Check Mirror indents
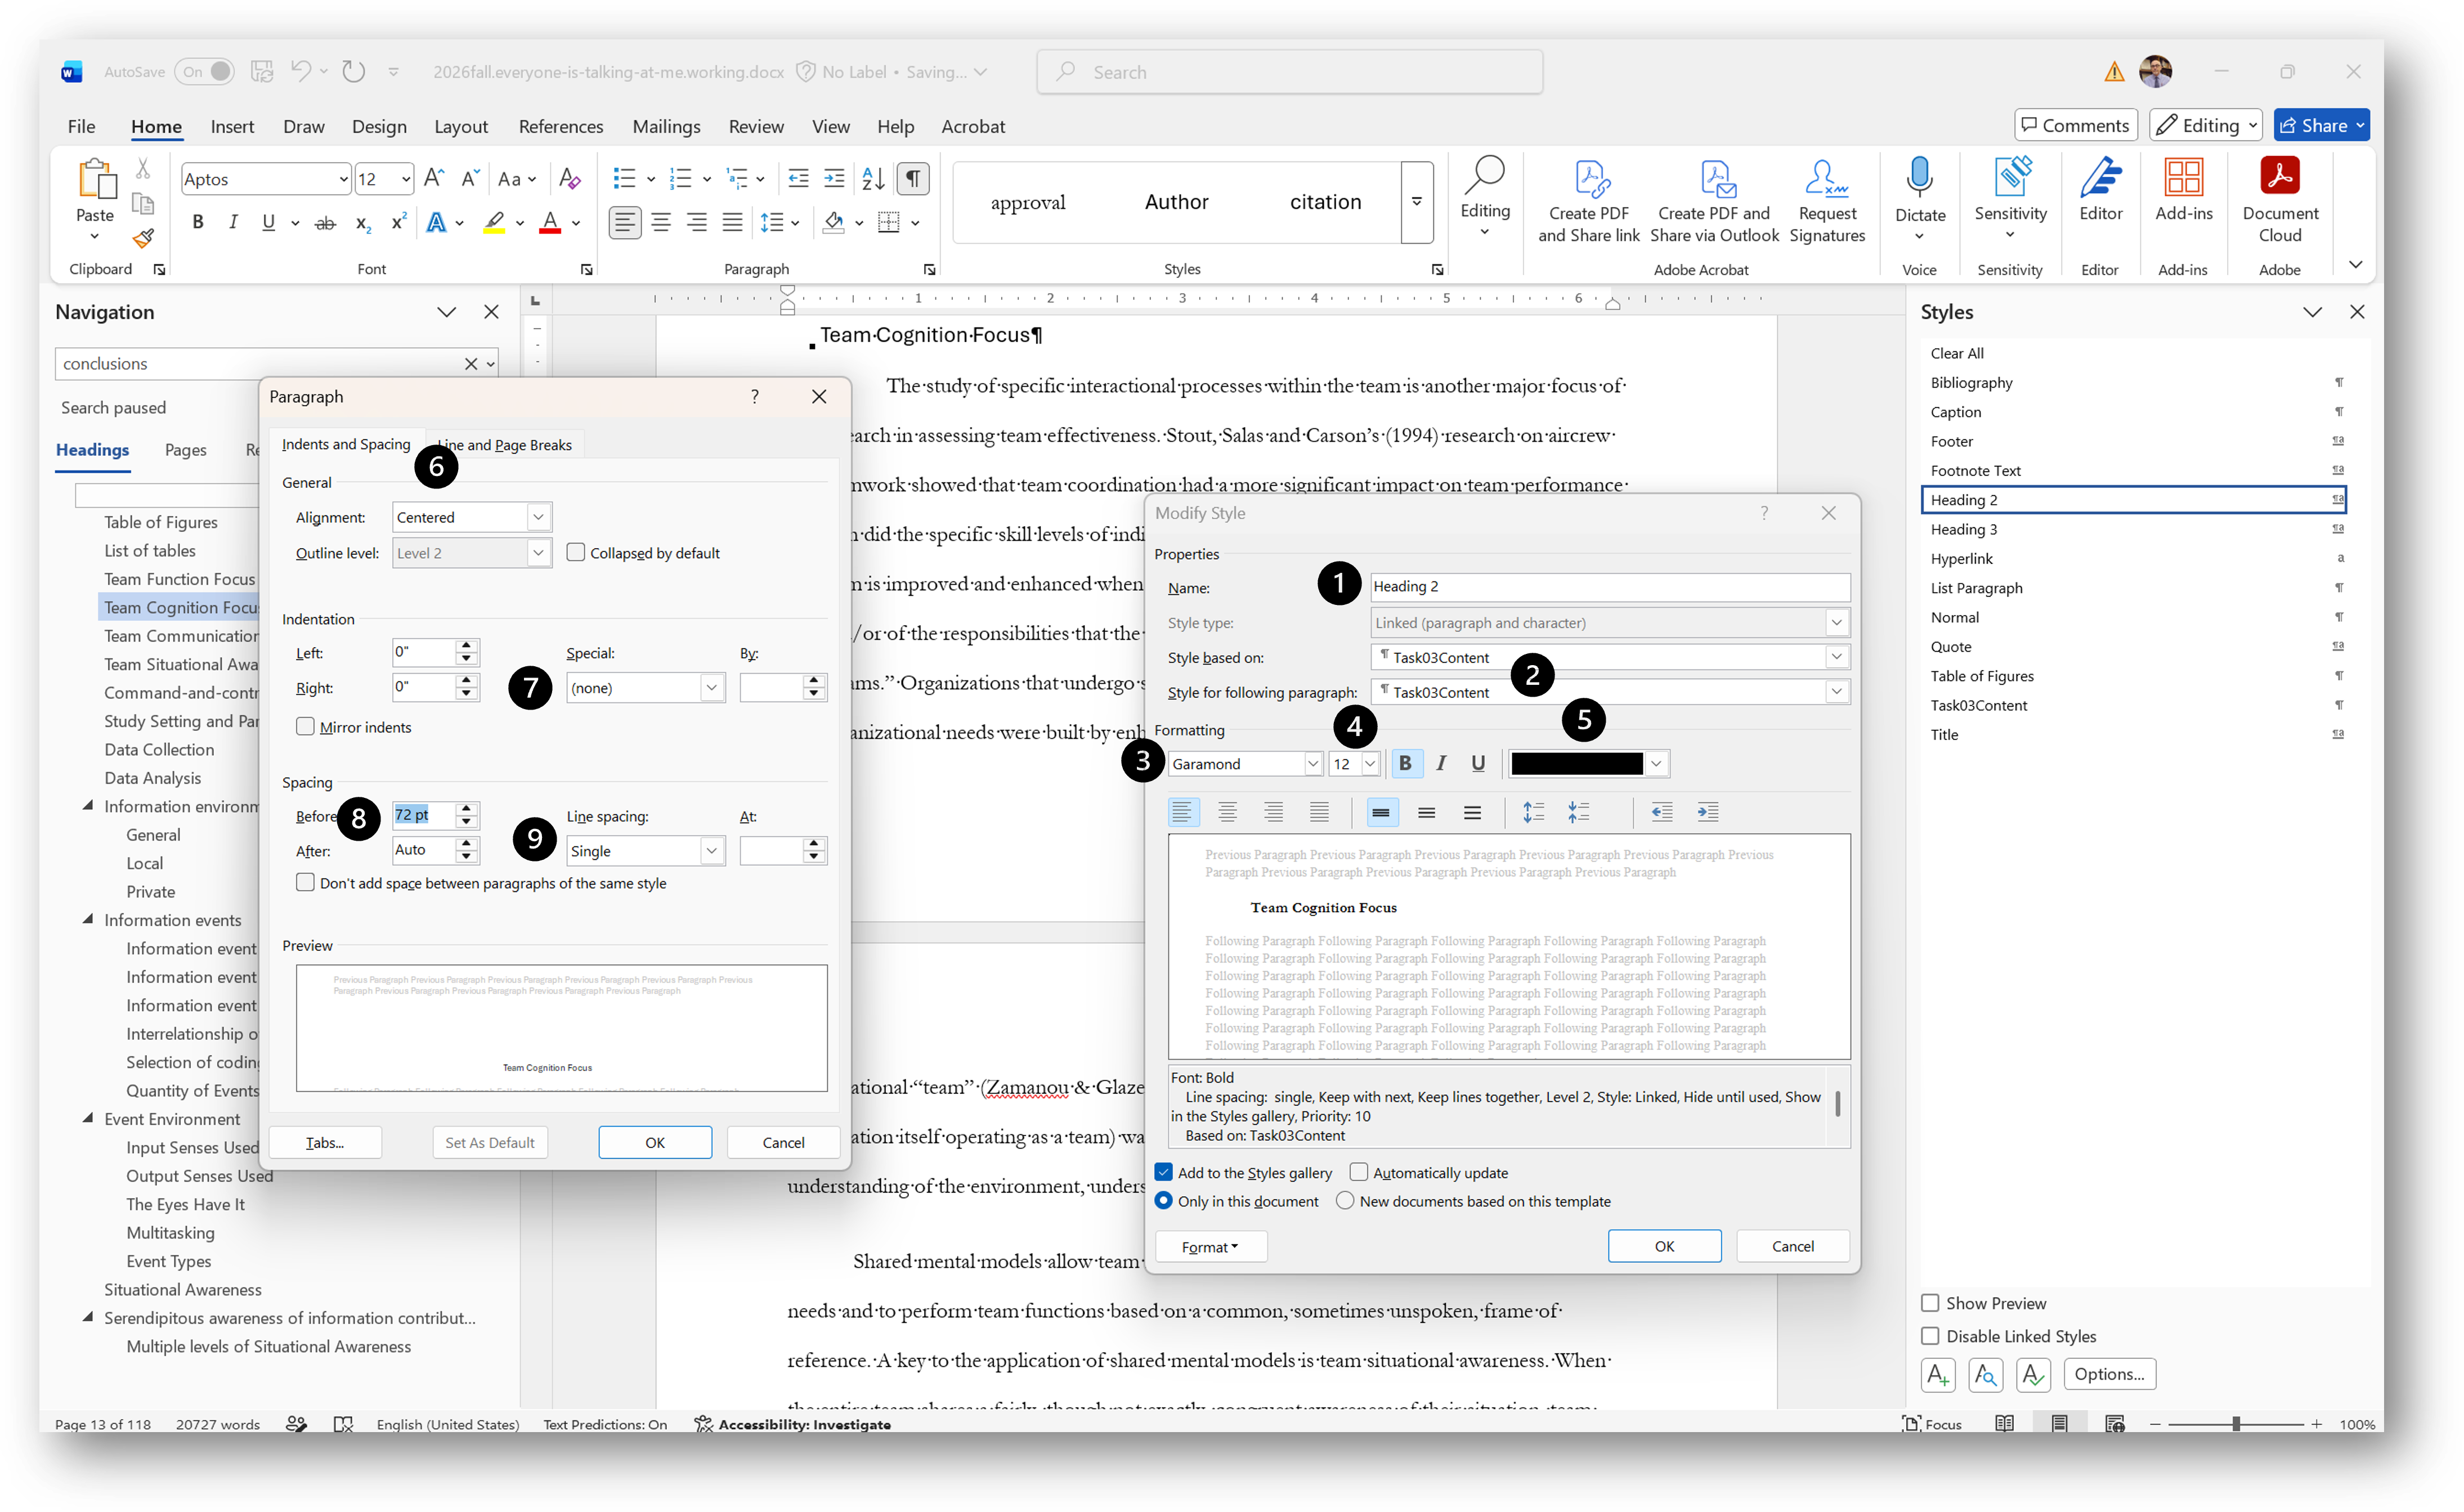Screen dimensions: 2464x1512 pyautogui.click(x=305, y=727)
